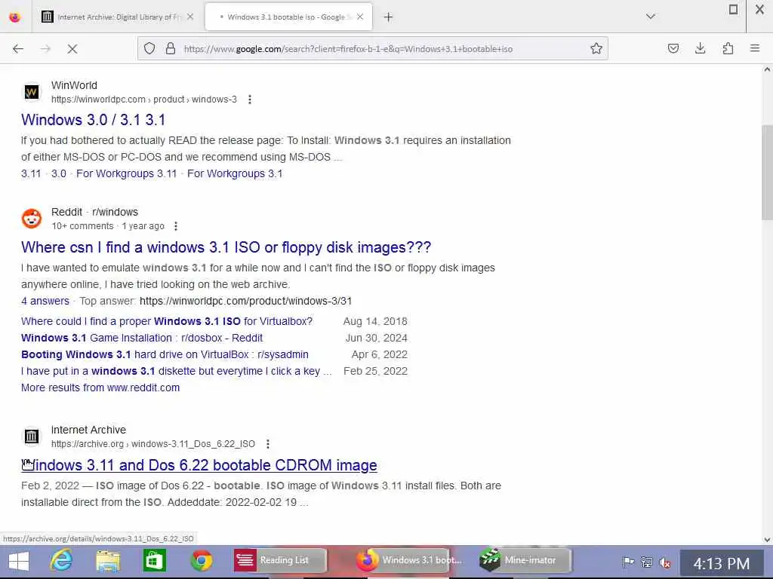Image resolution: width=773 pixels, height=579 pixels.
Task: Bookmark this page with the star
Action: pos(596,48)
